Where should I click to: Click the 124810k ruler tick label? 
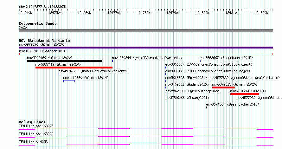click(x=232, y=13)
